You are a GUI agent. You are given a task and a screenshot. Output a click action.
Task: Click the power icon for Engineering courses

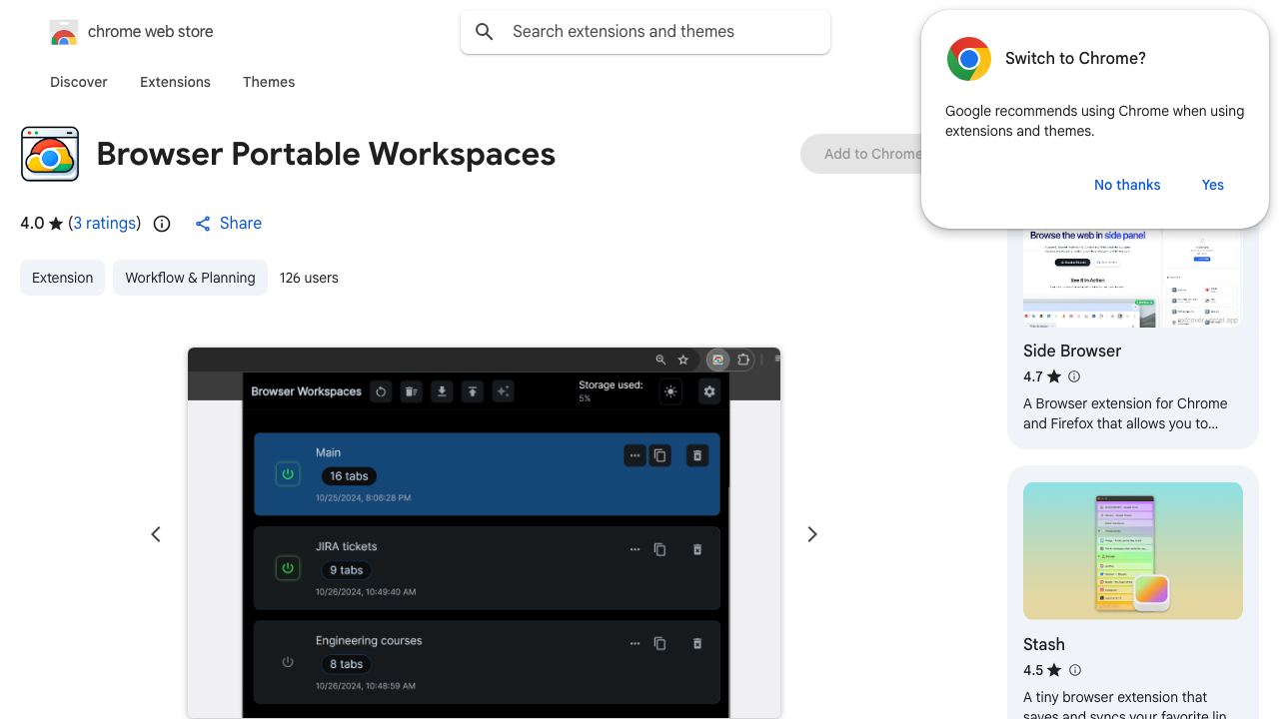tap(288, 662)
